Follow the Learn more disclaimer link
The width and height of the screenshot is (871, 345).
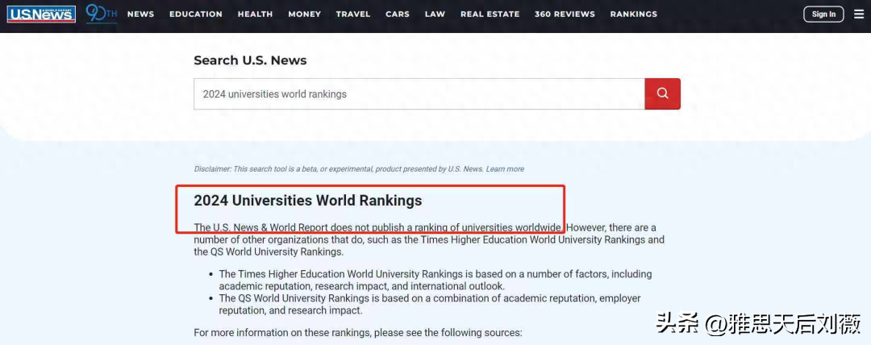pos(505,169)
